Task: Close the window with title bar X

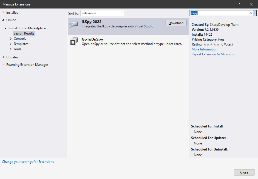Action: click(251, 4)
